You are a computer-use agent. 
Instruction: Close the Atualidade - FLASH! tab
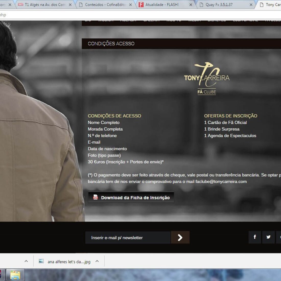pos(191,5)
